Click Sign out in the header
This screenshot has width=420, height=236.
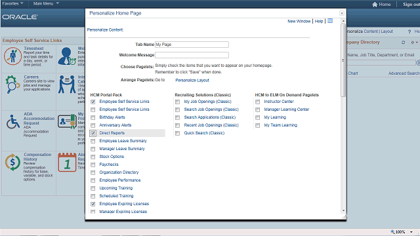pyautogui.click(x=411, y=5)
